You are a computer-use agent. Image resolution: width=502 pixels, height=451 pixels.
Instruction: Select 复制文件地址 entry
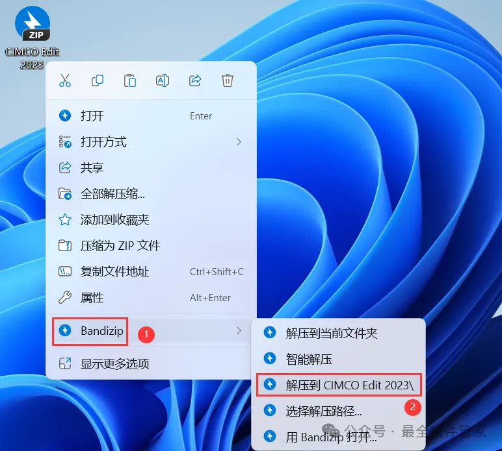coord(151,272)
